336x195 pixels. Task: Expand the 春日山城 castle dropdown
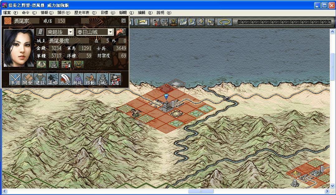[110, 32]
